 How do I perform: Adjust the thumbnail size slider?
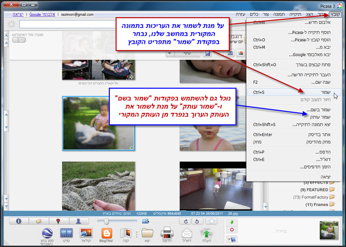pyautogui.click(x=106, y=221)
